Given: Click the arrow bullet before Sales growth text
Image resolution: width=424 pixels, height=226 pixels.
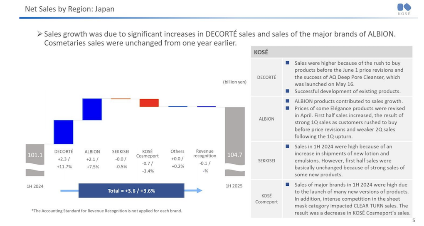Looking at the screenshot, I should pyautogui.click(x=40, y=34).
